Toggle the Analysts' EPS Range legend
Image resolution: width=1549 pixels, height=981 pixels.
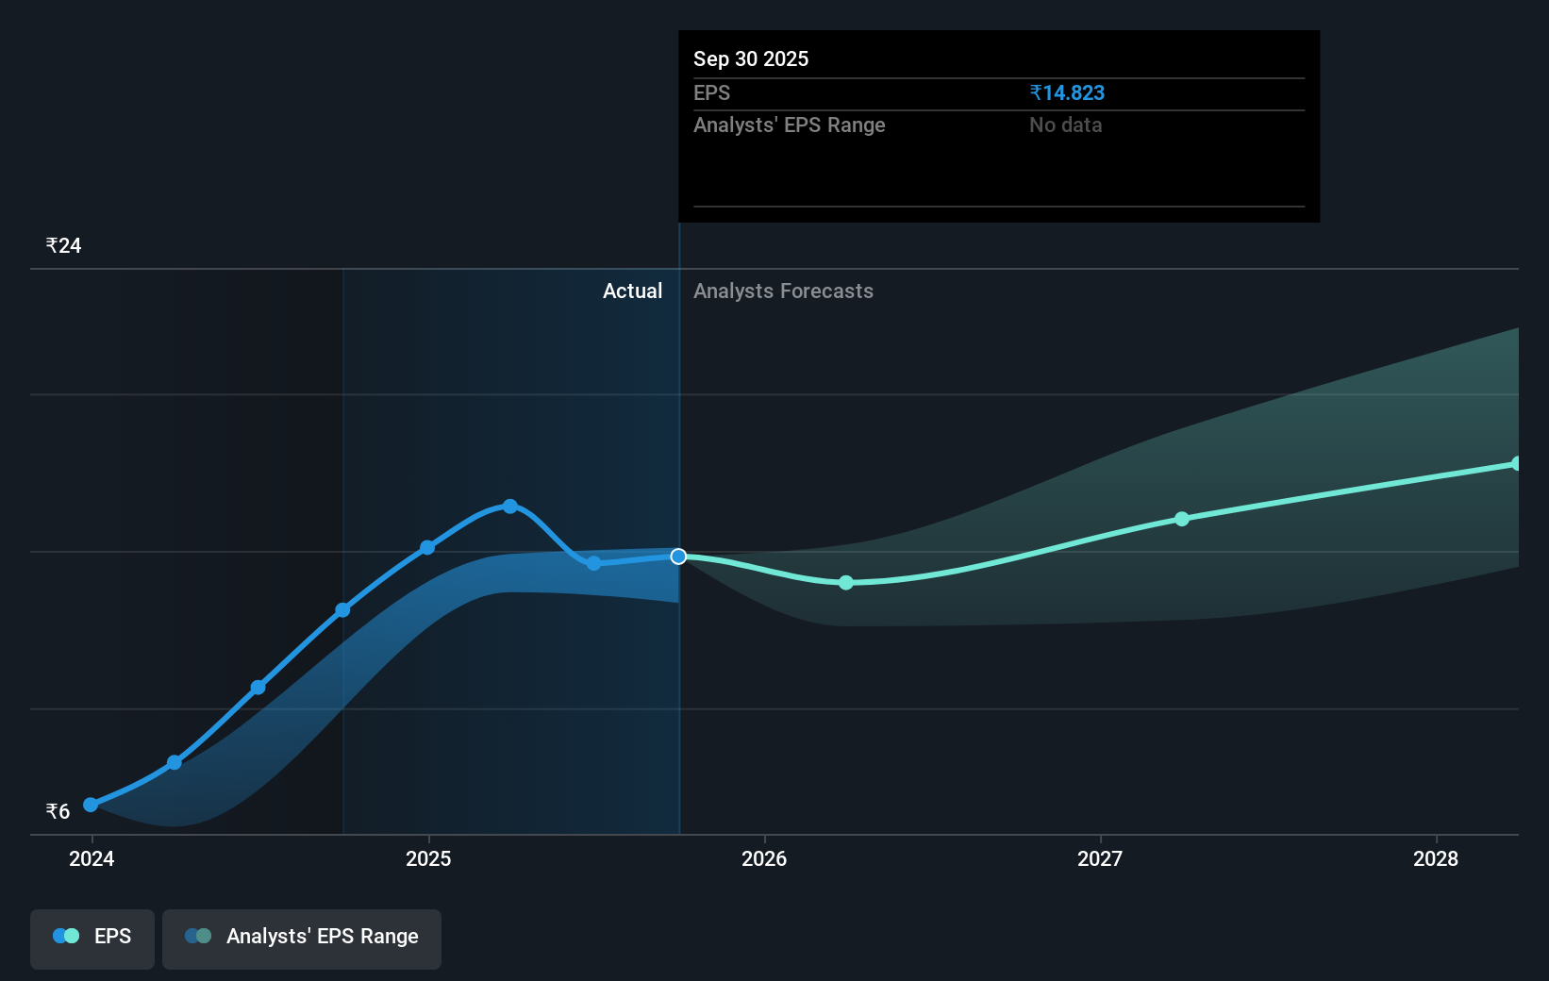pos(302,938)
